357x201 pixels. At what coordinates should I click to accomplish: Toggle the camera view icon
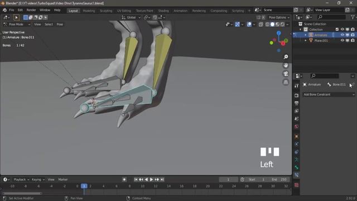(286, 74)
